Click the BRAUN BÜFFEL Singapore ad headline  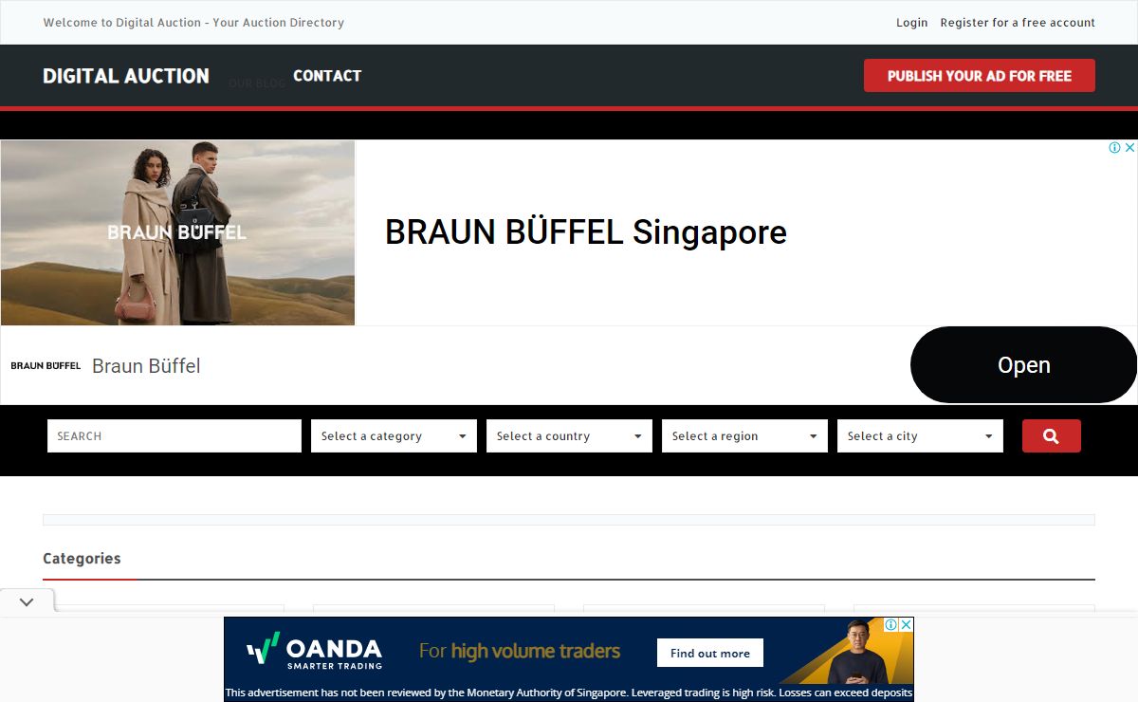pos(586,232)
